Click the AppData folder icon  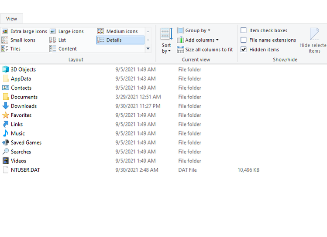[6, 78]
